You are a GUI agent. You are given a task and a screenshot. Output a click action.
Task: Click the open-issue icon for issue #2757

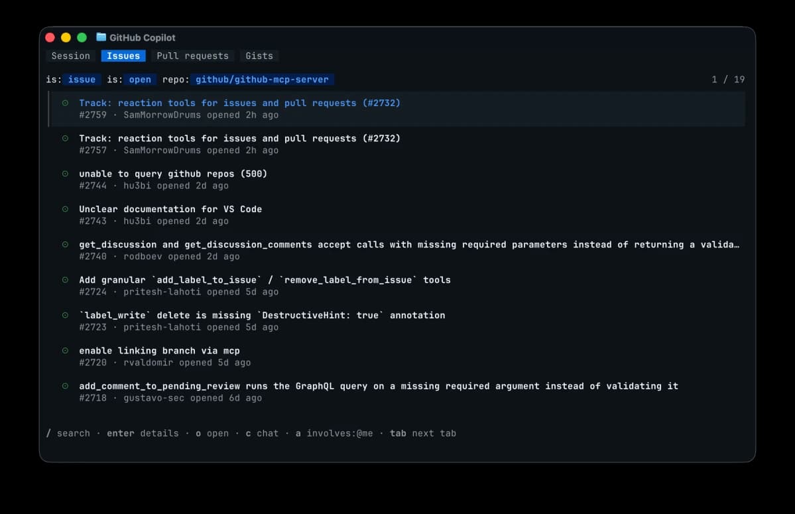66,139
